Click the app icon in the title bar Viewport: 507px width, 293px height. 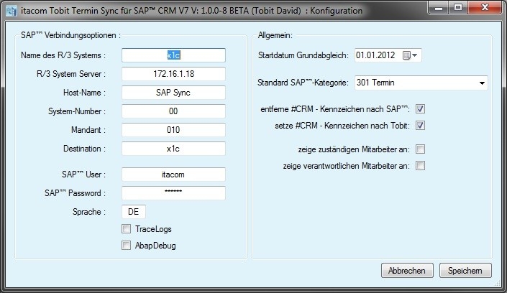point(12,11)
